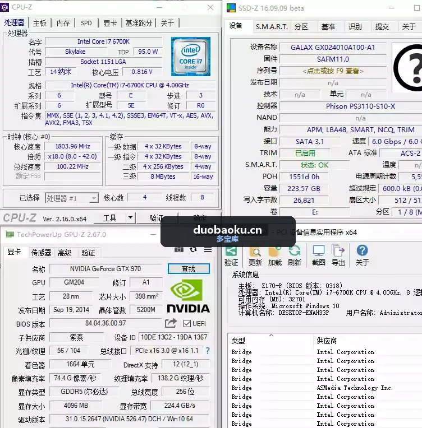Open the 关于 tab in SSD-Z
The image size is (422, 428).
409,27
